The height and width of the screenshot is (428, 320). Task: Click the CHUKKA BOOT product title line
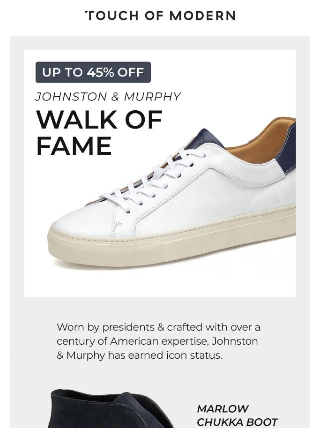(237, 422)
